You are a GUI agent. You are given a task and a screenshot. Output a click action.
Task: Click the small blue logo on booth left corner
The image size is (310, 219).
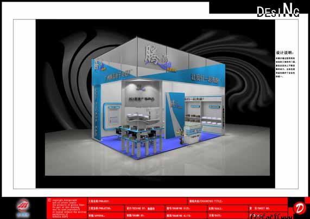coord(98,65)
